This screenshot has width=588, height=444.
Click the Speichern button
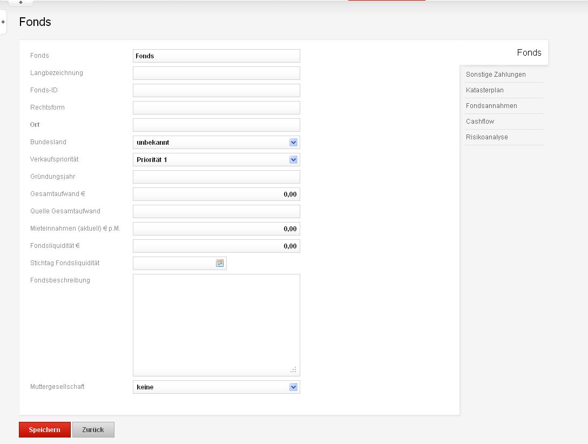[x=45, y=430]
